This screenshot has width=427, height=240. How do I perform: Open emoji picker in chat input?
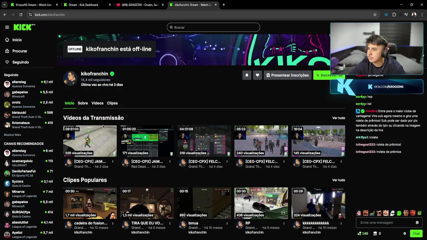click(417, 223)
